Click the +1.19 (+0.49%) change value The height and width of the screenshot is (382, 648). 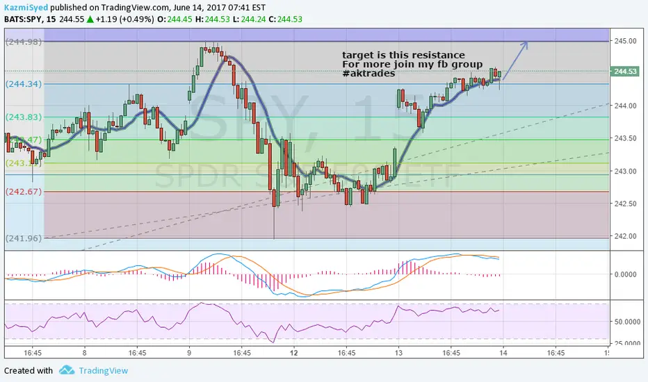click(x=125, y=19)
